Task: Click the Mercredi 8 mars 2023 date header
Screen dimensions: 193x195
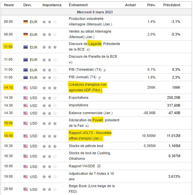Action: click(x=95, y=12)
